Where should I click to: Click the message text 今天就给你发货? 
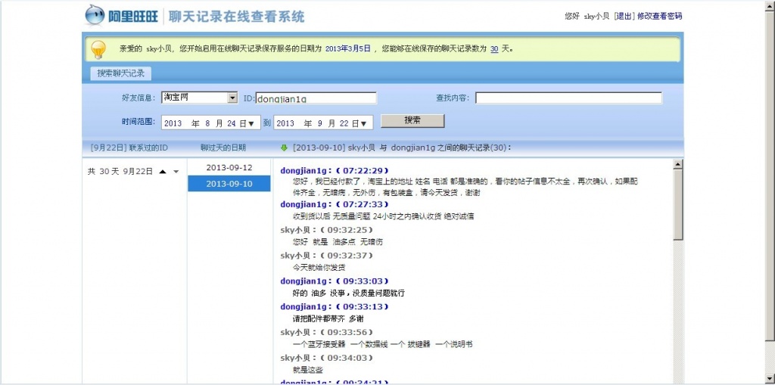point(319,267)
